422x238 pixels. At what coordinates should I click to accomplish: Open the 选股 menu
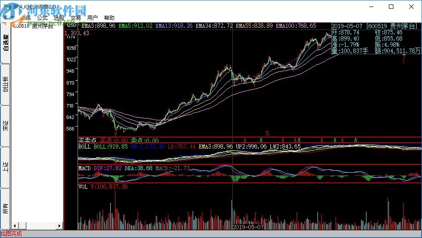[x=59, y=18]
